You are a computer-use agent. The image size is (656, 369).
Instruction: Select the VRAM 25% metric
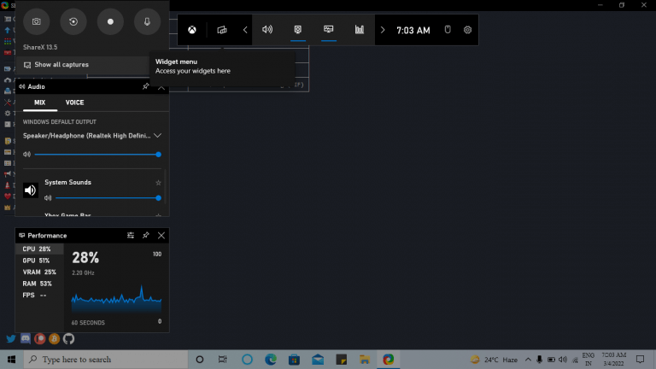(39, 272)
